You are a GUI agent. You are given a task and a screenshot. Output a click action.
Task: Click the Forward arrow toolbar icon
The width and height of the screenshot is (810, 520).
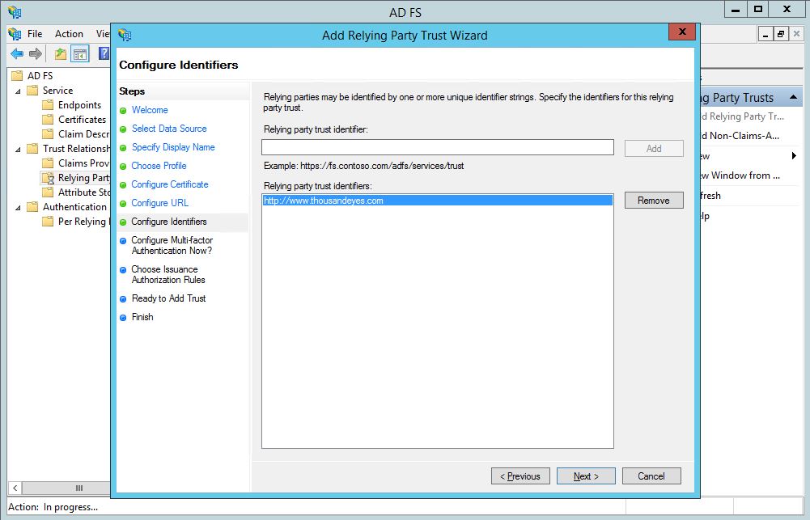[36, 54]
